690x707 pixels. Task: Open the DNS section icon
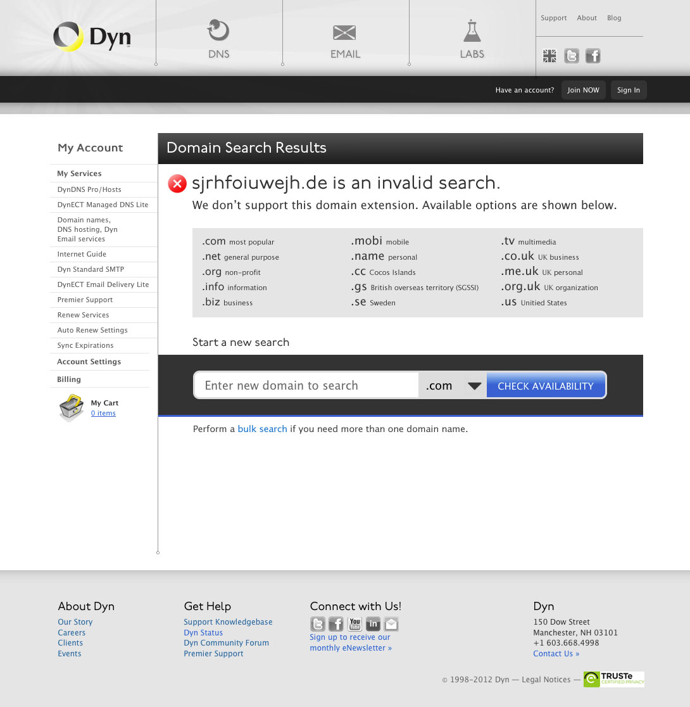click(x=218, y=31)
